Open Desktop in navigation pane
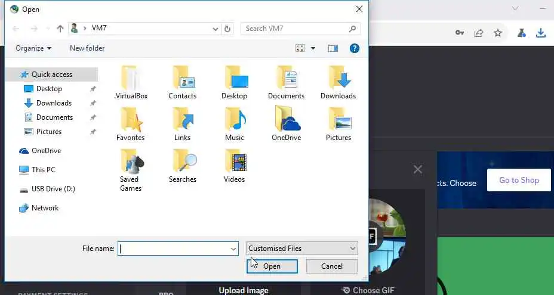The width and height of the screenshot is (554, 295). [x=49, y=89]
